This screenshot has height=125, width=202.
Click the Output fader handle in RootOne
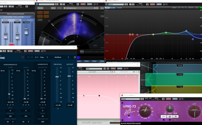coord(69,76)
